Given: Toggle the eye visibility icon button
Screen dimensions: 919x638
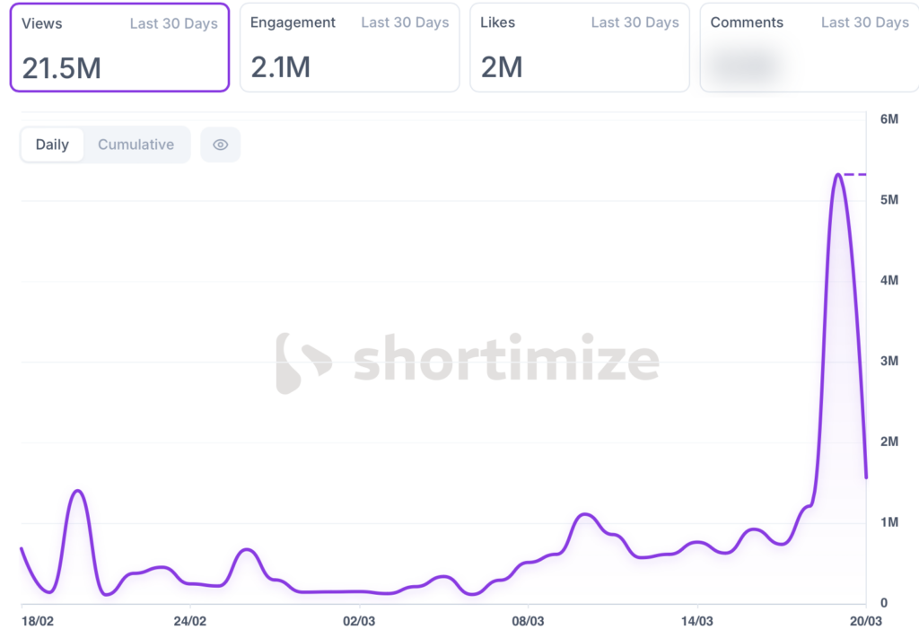Looking at the screenshot, I should tap(221, 144).
